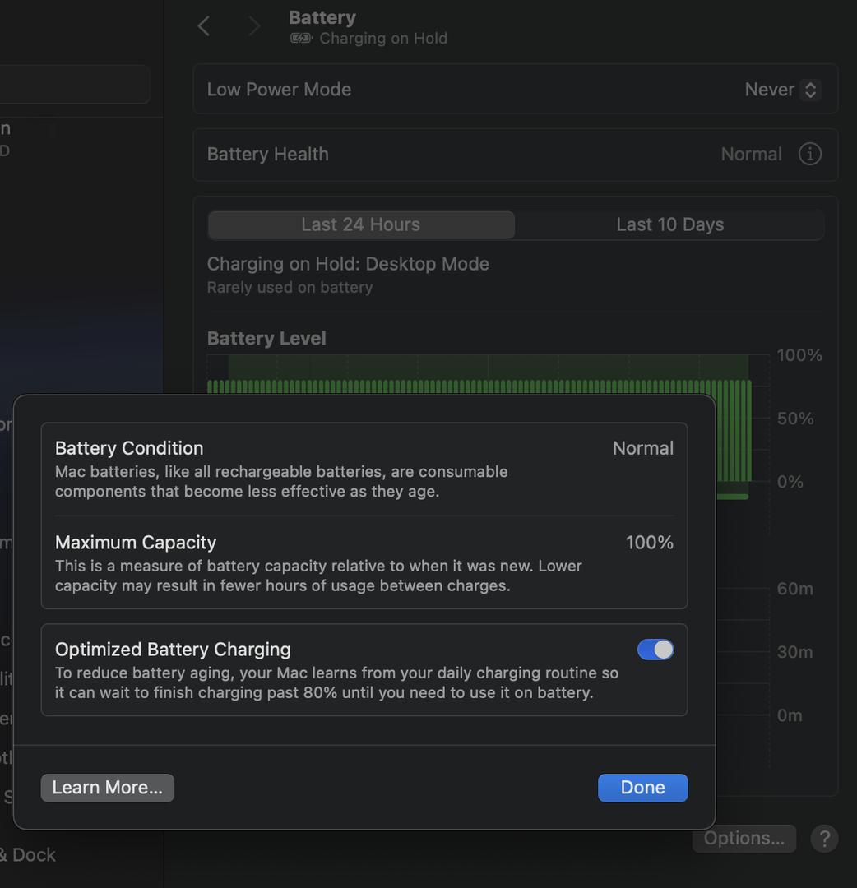Disable Optimized Battery Charging switch
857x888 pixels.
(655, 650)
